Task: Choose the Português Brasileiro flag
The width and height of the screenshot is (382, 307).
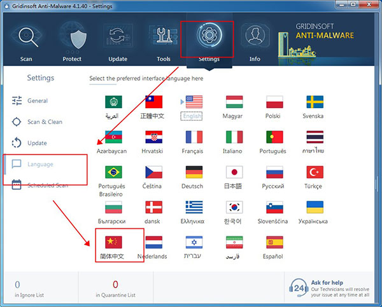Action: (x=113, y=172)
